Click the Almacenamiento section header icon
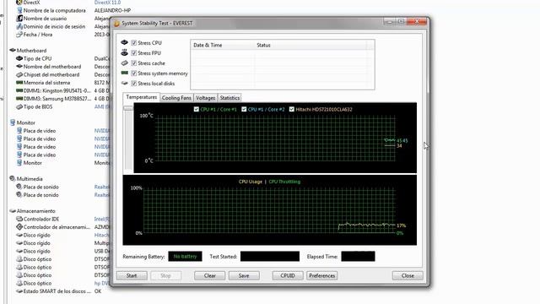The width and height of the screenshot is (540, 304). (13, 211)
